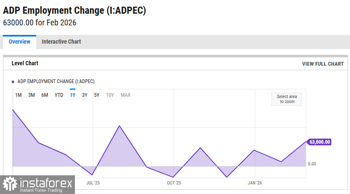Select the 1M time range
This screenshot has height=194, width=350.
point(18,95)
